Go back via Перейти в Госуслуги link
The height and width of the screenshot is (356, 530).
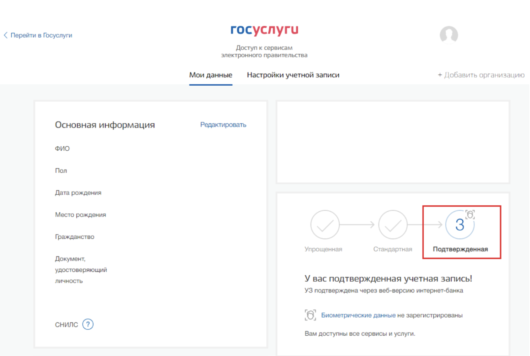[38, 35]
